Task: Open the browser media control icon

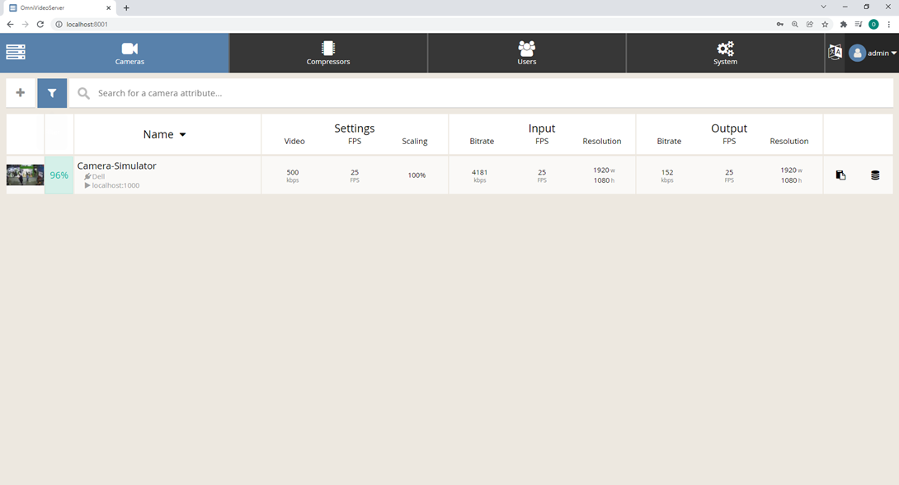Action: (859, 24)
